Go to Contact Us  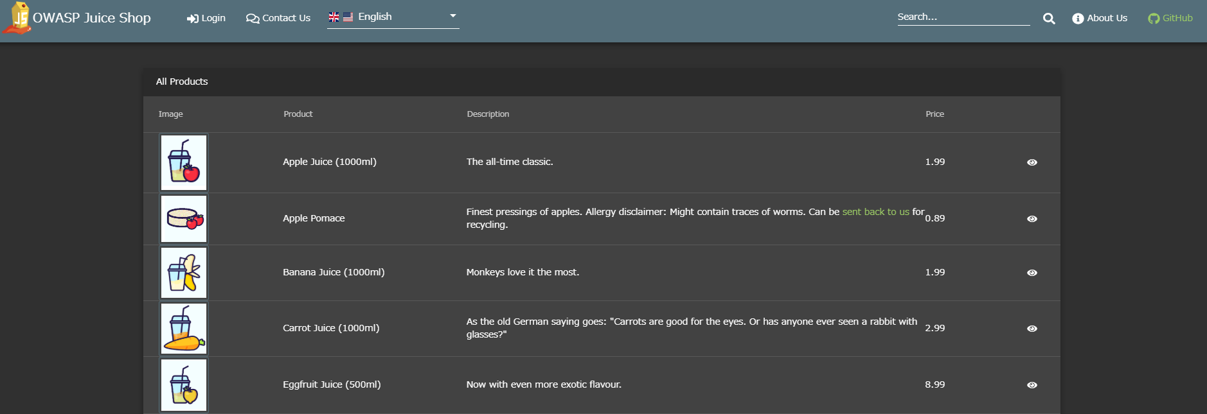coord(278,18)
